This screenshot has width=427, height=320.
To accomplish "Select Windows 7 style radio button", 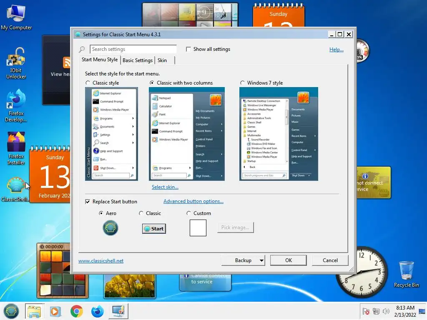I will pos(242,83).
